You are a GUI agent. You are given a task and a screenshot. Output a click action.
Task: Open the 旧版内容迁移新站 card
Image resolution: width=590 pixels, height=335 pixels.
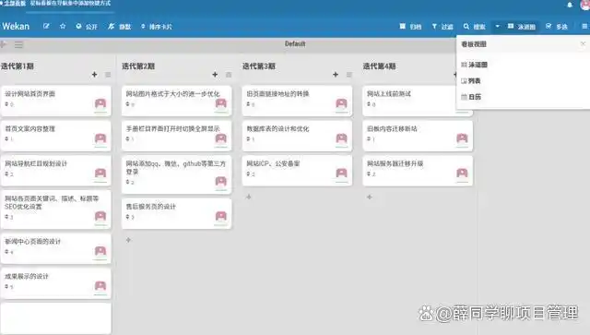coord(418,136)
